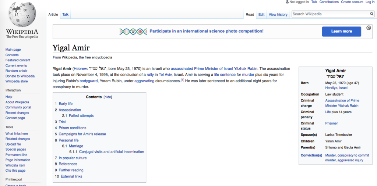Open the assassinated link in intro

[x=182, y=69]
